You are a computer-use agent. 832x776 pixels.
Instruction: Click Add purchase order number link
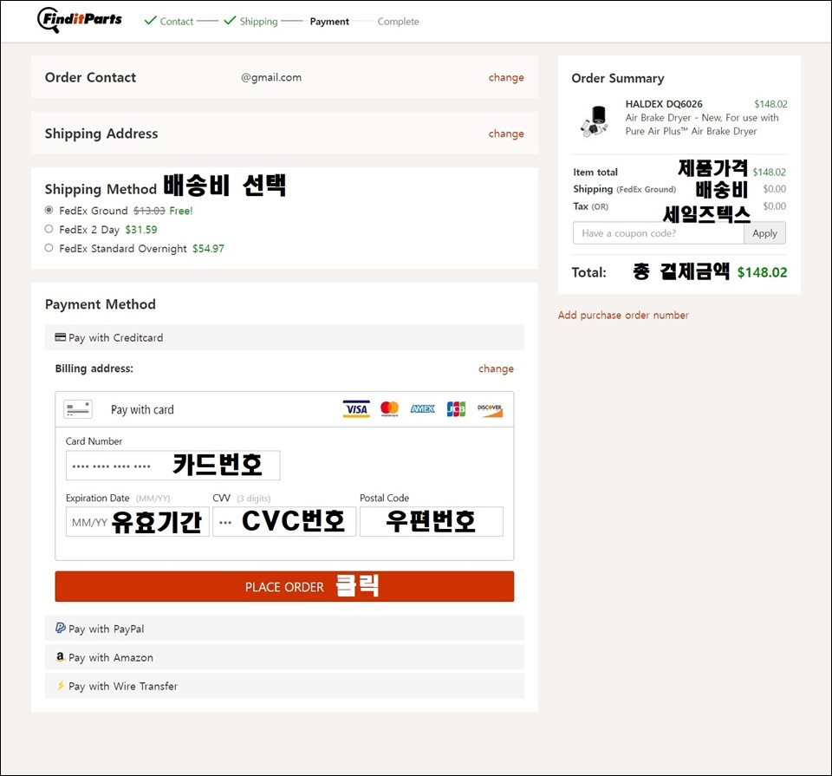[623, 316]
